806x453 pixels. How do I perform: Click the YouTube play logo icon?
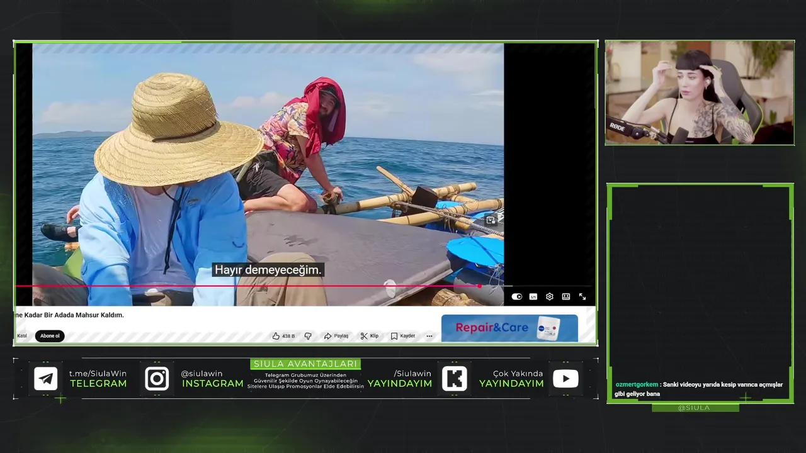565,379
